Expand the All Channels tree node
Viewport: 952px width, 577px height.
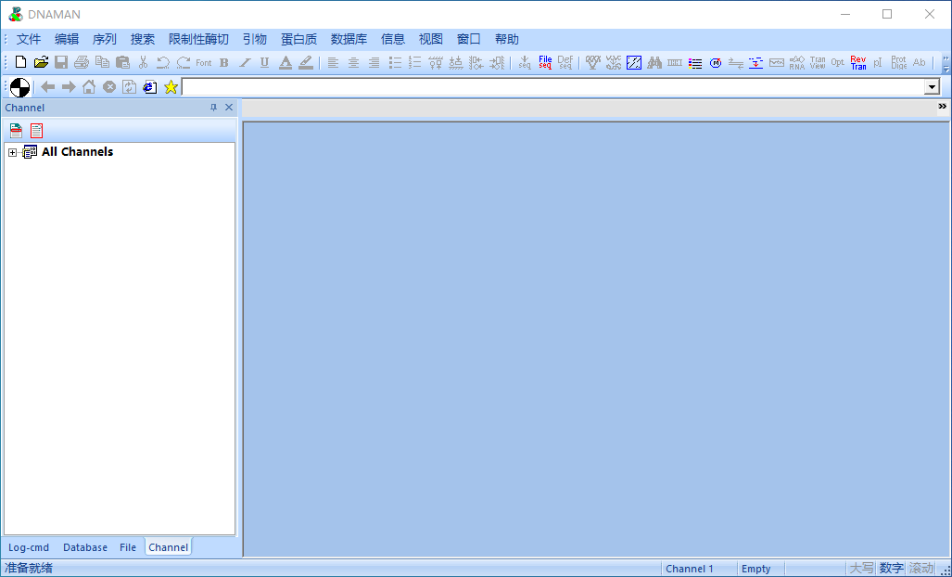click(12, 152)
